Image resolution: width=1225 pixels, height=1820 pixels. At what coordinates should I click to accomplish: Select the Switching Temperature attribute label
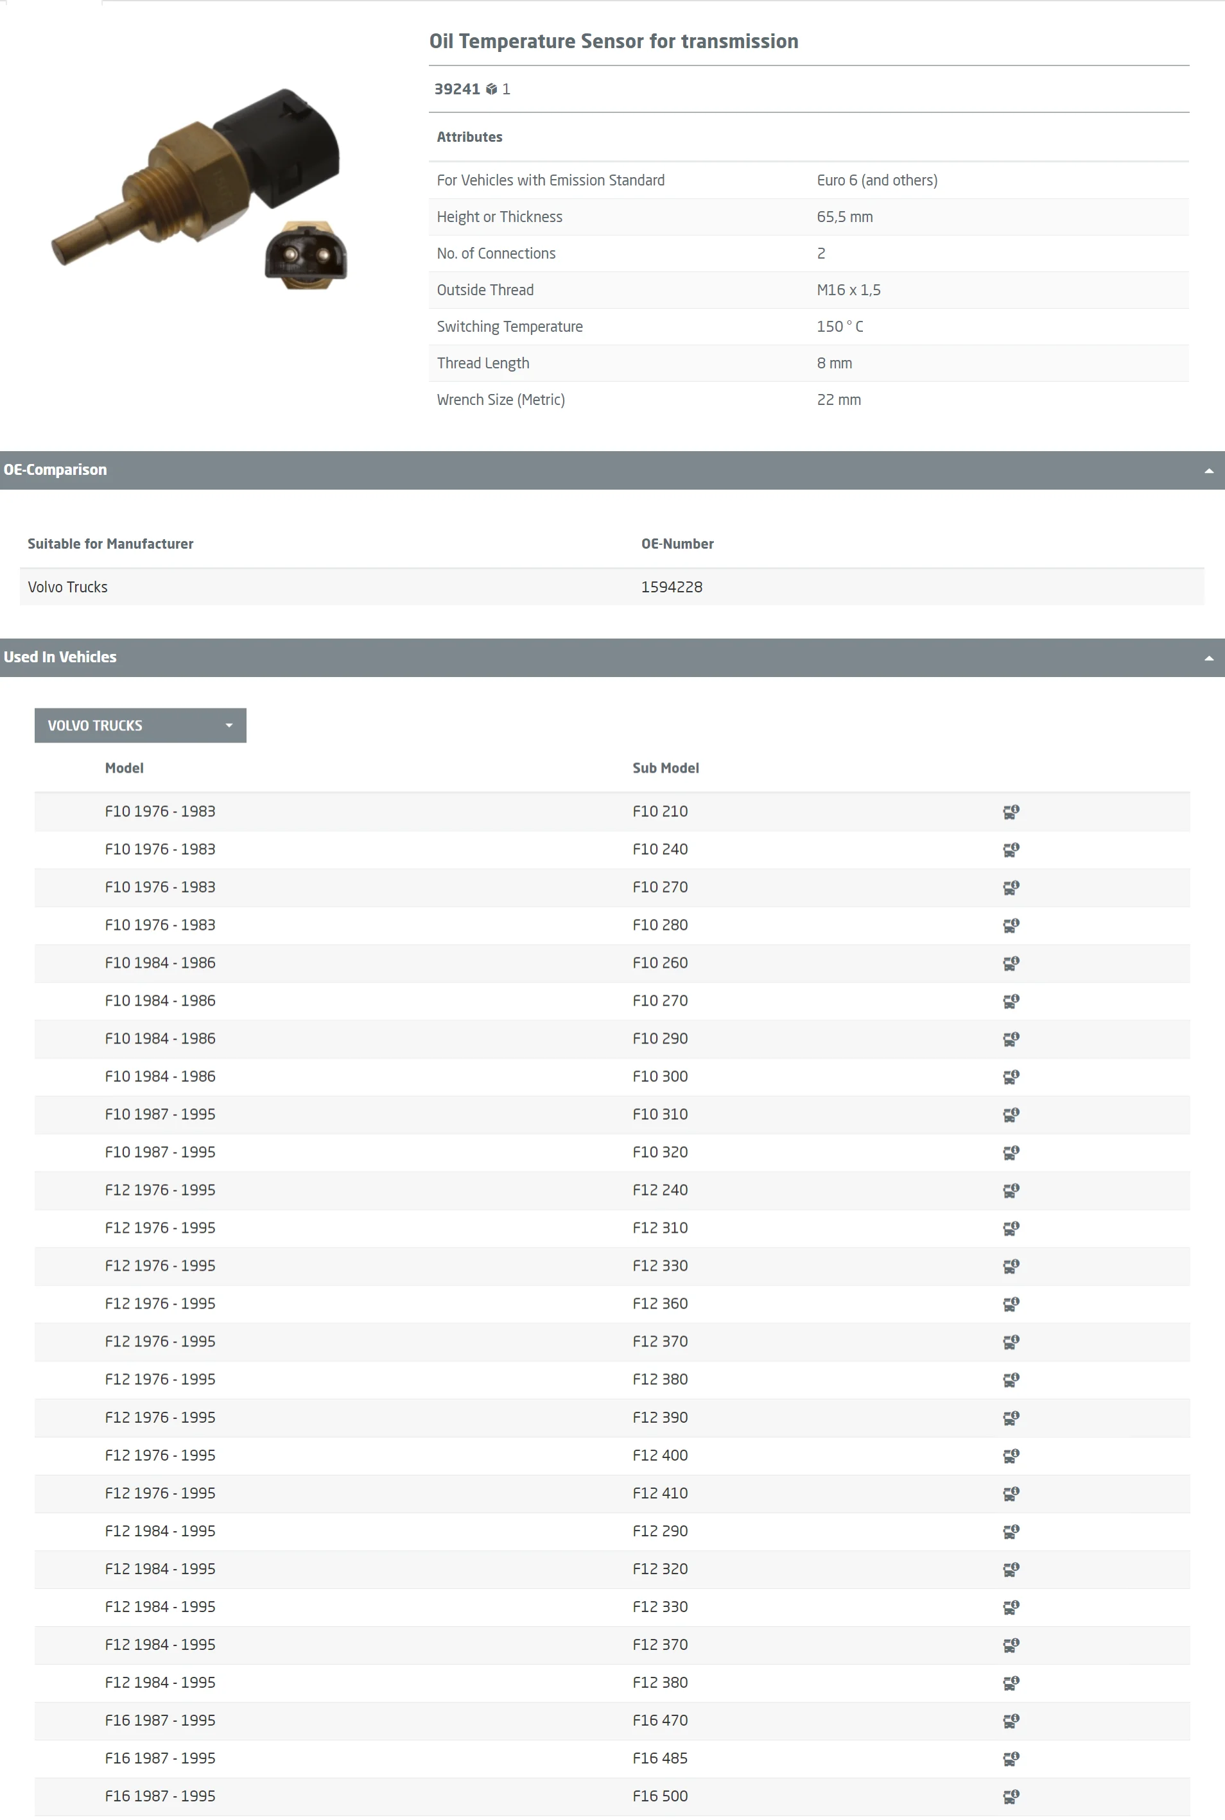(x=509, y=327)
